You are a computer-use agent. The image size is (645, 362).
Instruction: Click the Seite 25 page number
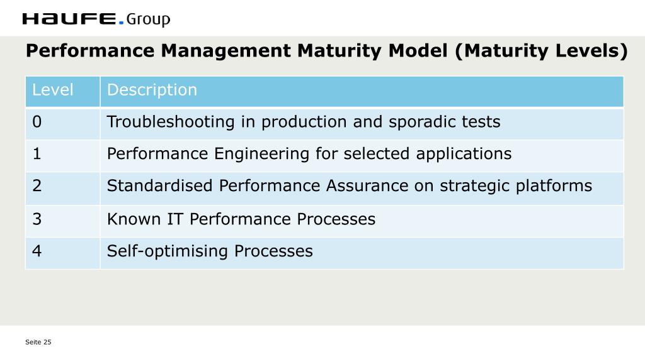[x=38, y=342]
